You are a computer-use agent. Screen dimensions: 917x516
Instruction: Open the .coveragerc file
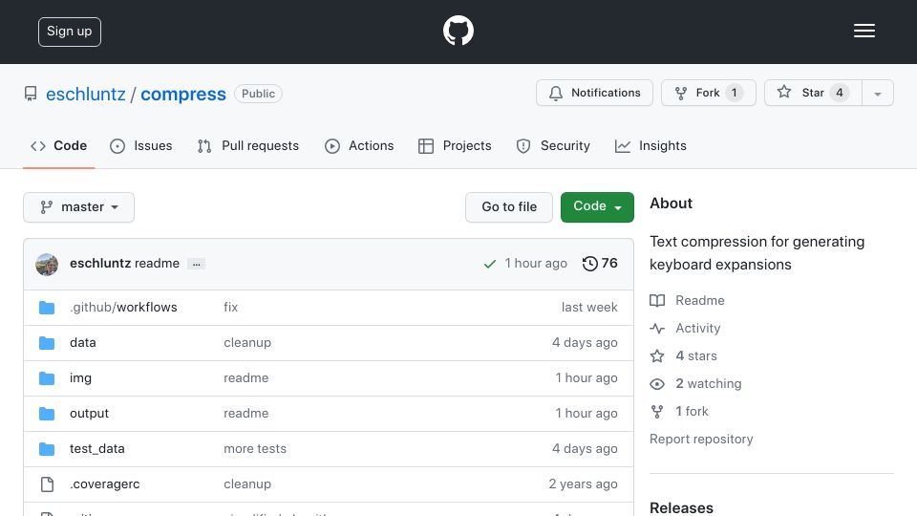105,484
